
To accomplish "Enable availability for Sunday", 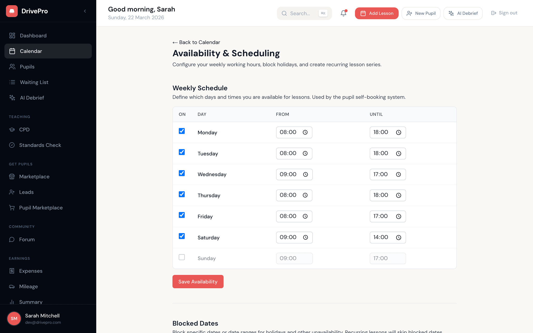I will [182, 257].
